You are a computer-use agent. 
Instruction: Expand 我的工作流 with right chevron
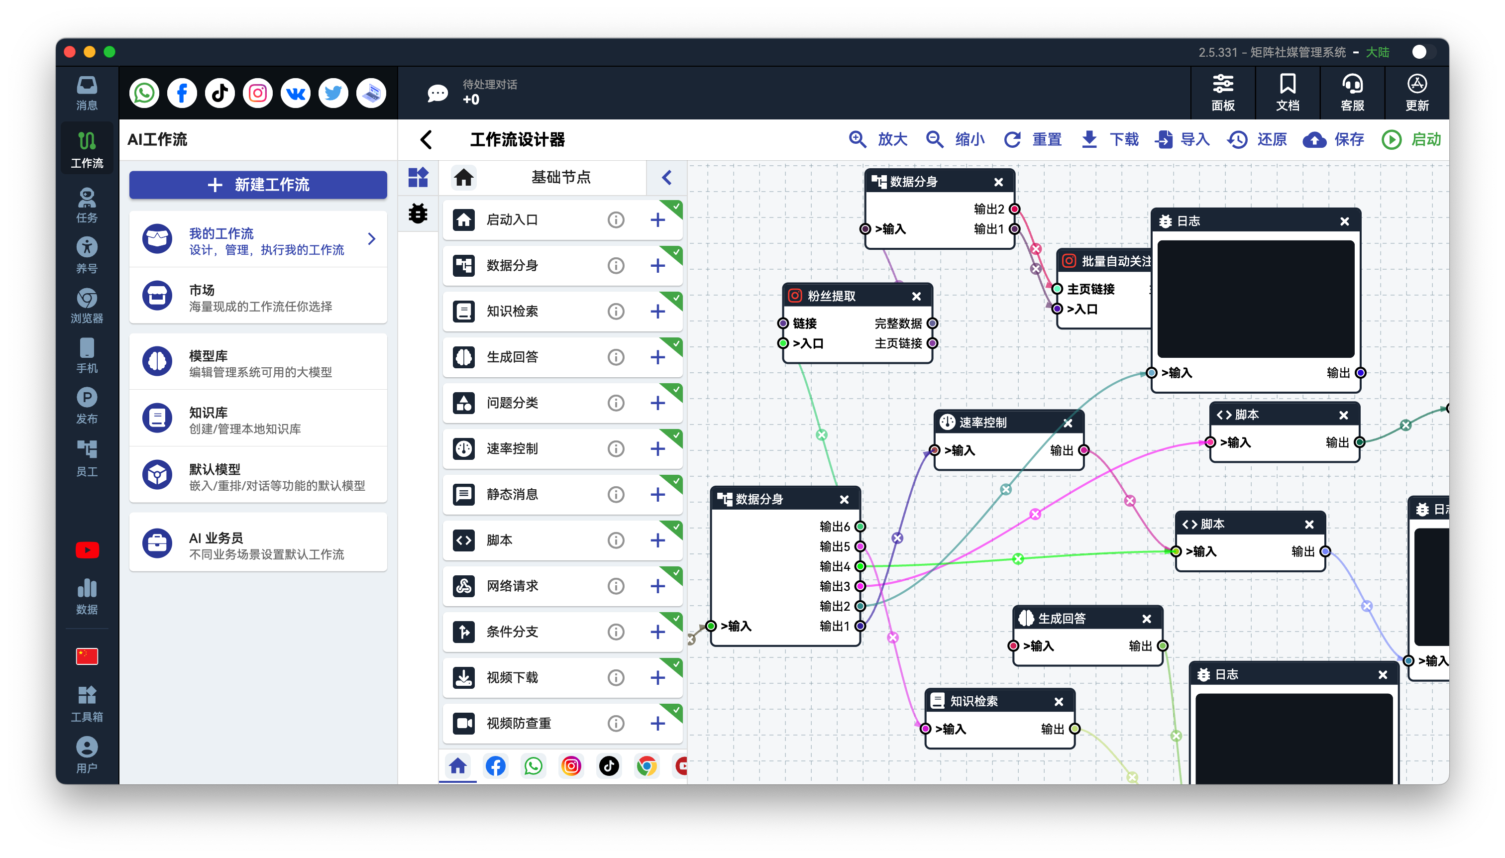[x=371, y=239]
